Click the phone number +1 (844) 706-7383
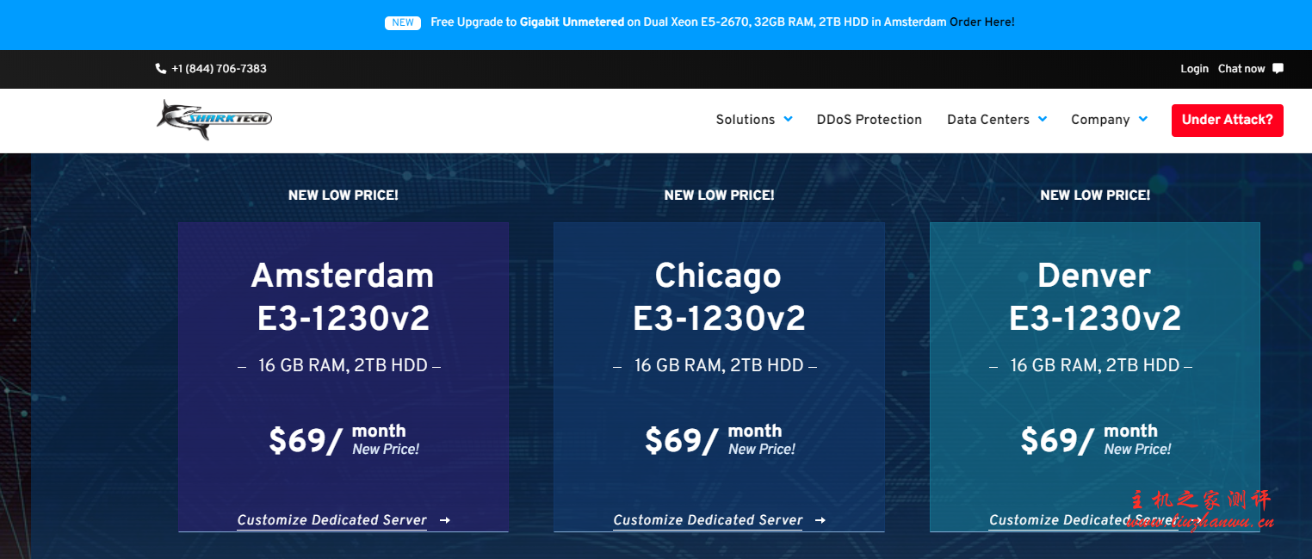 tap(220, 68)
